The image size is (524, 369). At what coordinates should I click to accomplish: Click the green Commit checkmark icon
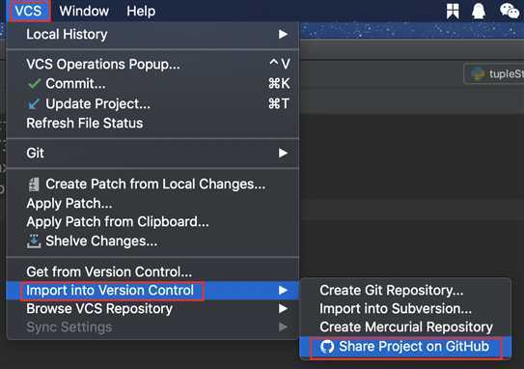point(34,84)
